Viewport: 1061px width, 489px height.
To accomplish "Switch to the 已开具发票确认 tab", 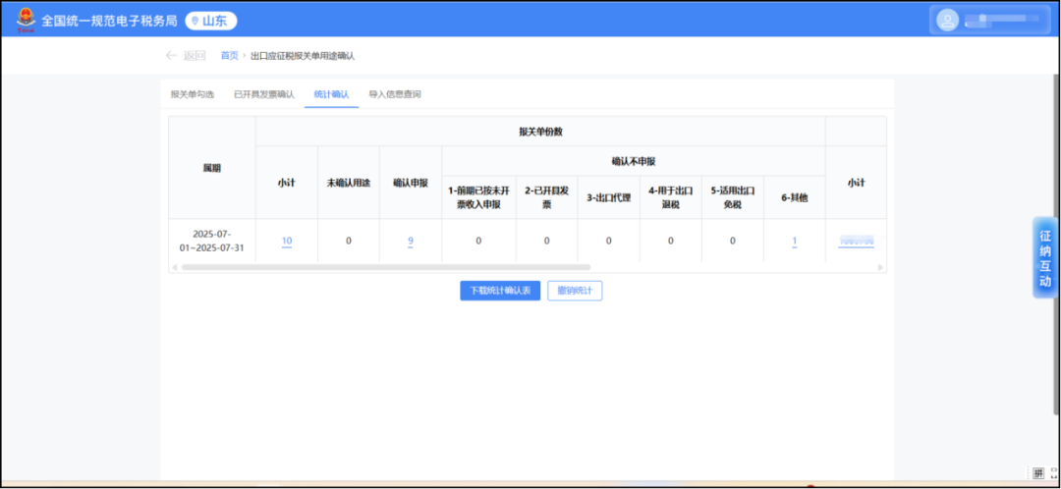I will 264,94.
